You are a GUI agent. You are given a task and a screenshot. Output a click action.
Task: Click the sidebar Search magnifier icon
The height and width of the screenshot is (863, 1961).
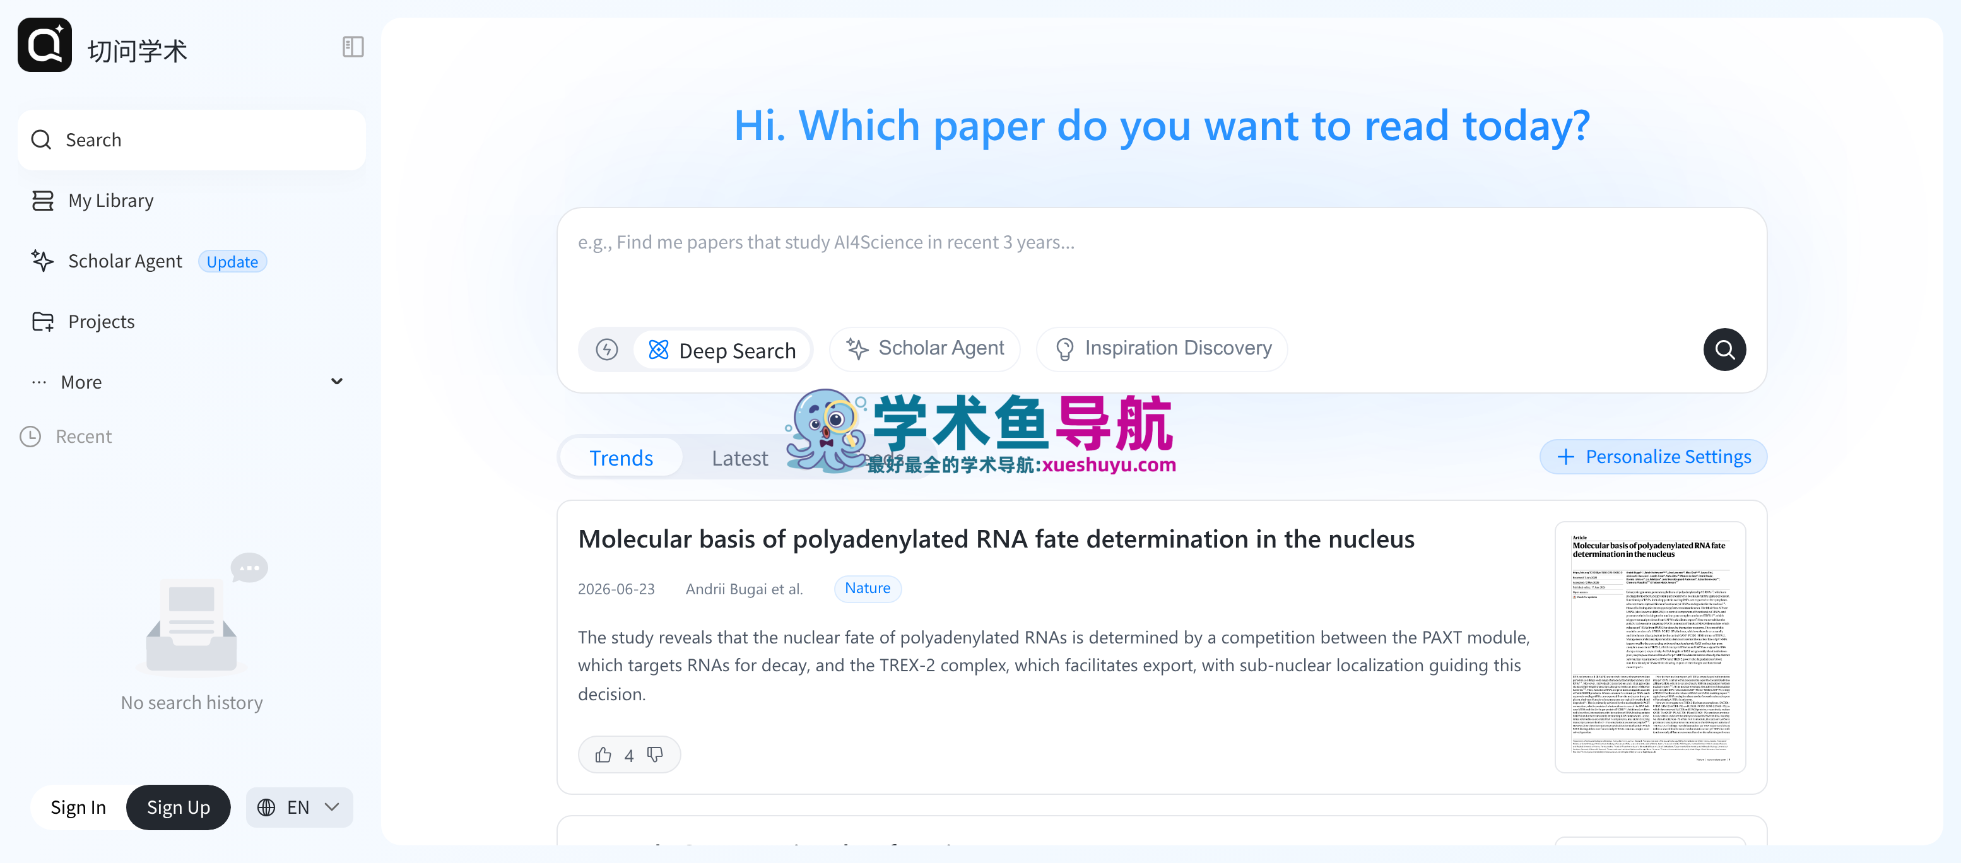coord(41,140)
